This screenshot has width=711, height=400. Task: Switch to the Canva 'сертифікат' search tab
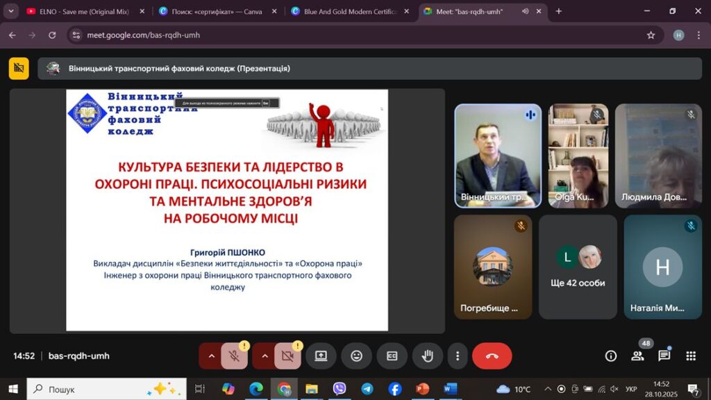point(215,11)
